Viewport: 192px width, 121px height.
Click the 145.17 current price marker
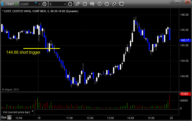[x=185, y=40]
